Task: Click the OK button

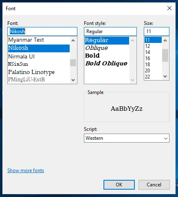Action: tap(119, 185)
